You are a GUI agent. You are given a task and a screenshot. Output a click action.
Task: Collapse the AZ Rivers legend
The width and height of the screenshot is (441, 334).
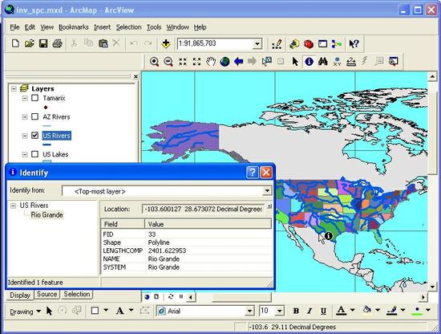(x=25, y=116)
